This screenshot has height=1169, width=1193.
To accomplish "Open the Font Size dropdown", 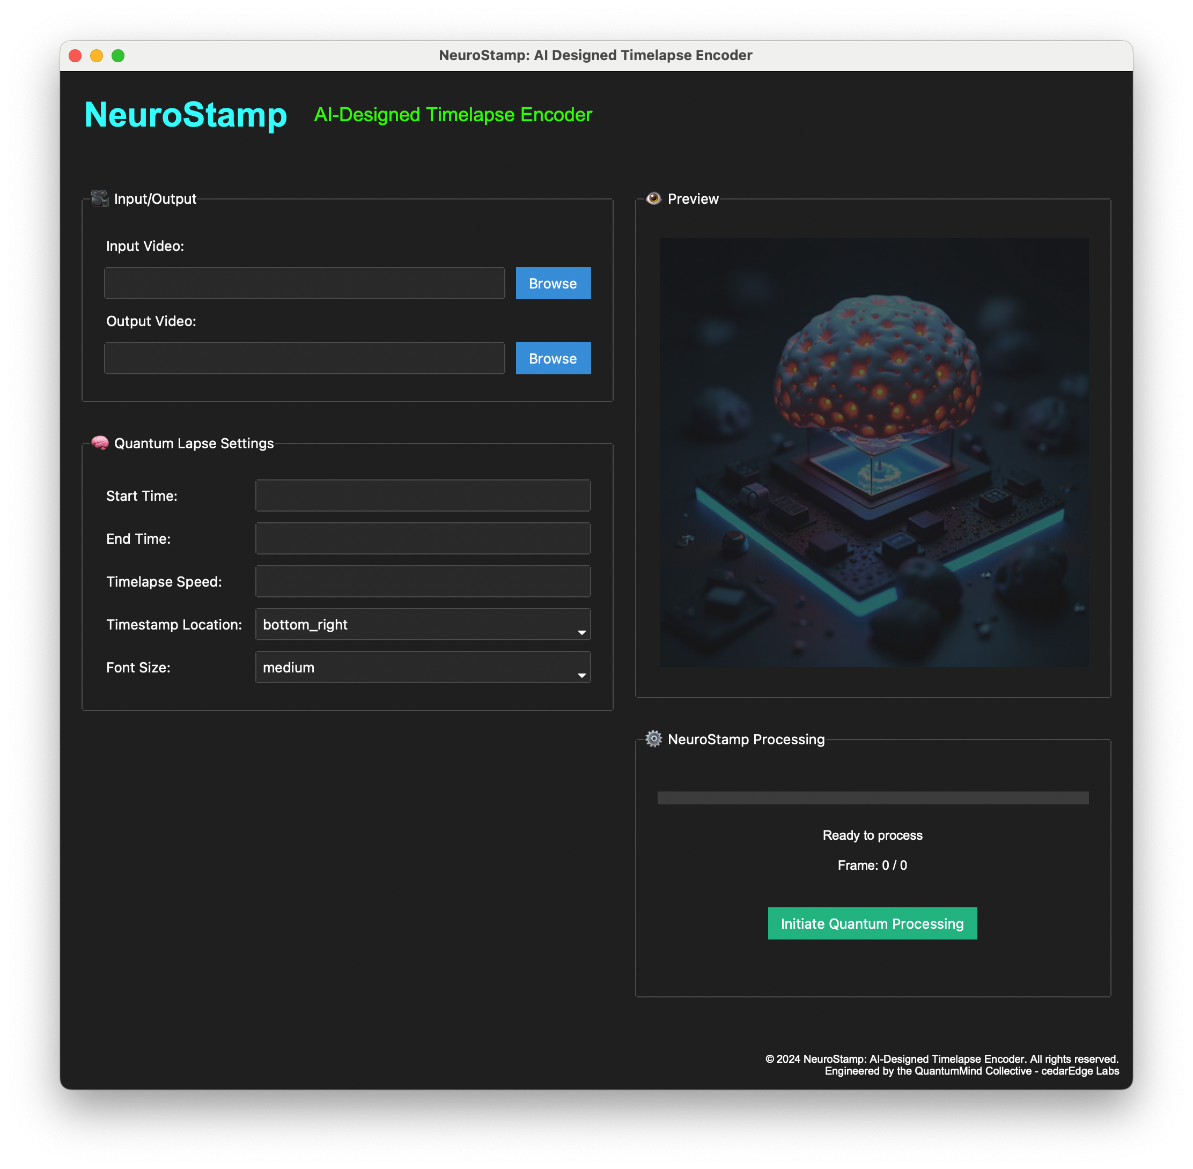I will point(423,668).
